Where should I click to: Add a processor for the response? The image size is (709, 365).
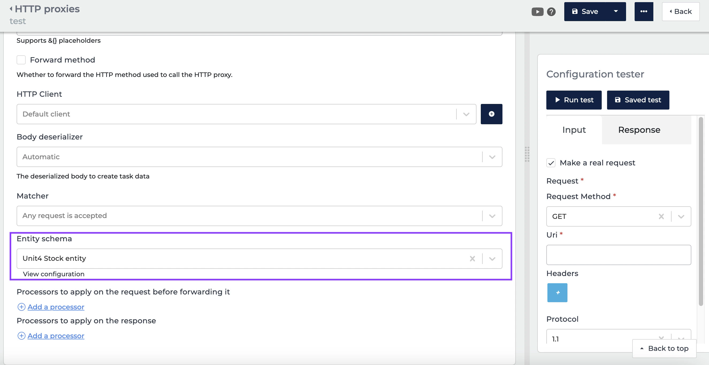[x=56, y=336]
